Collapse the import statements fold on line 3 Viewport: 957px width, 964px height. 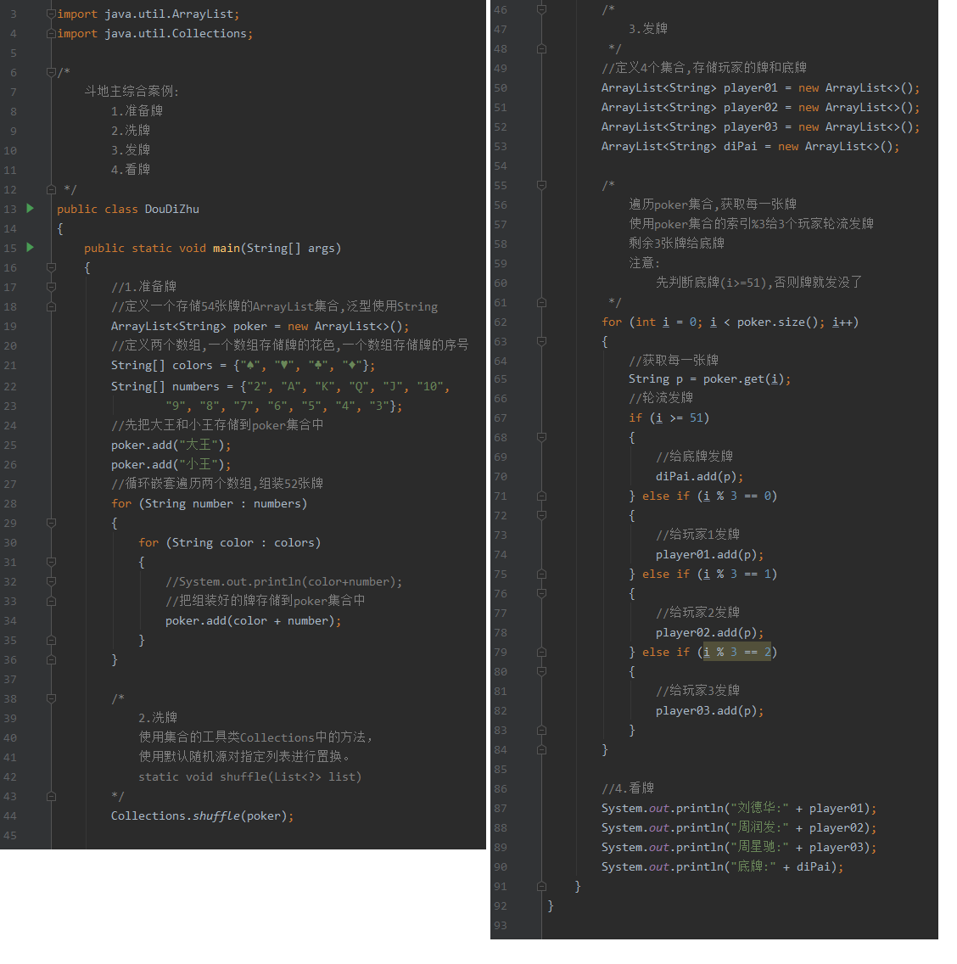click(51, 14)
